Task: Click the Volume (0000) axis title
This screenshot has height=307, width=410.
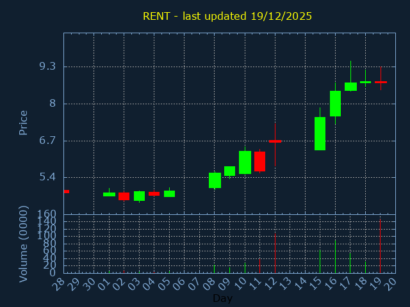Action: point(23,244)
